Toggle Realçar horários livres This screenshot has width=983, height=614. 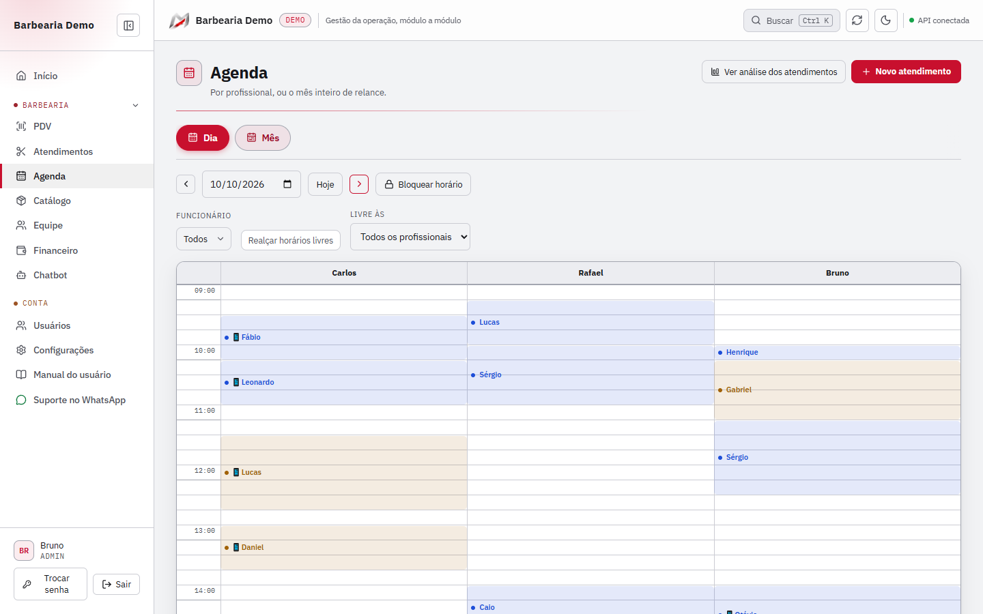(x=291, y=240)
